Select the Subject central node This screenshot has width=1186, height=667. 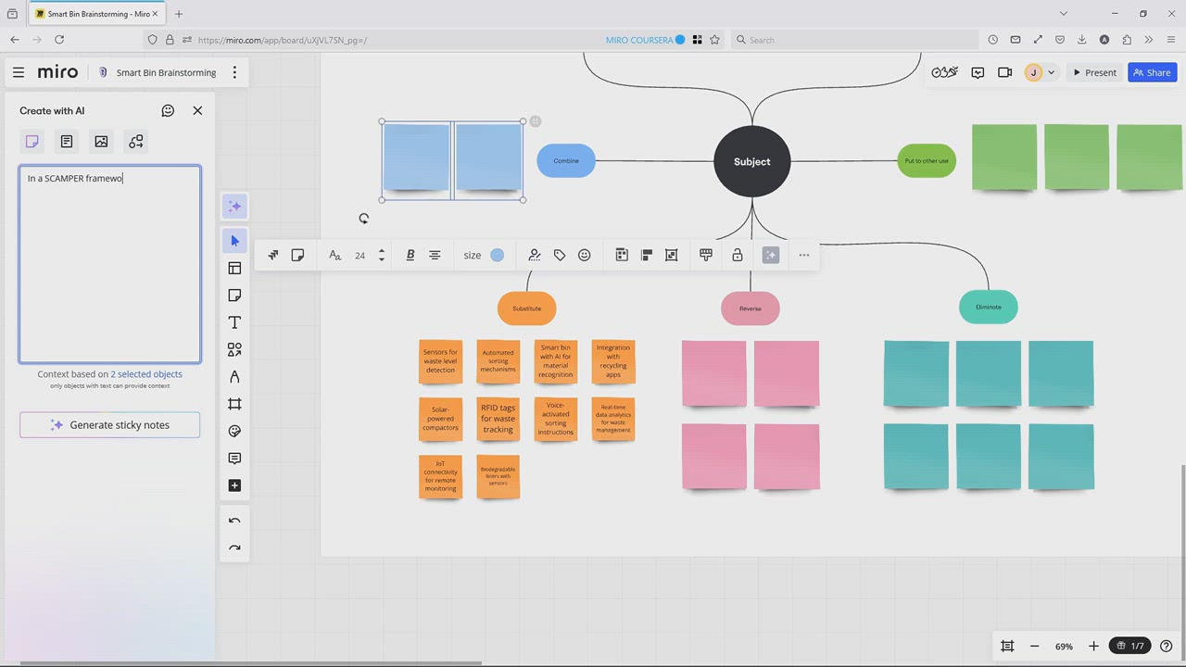point(752,161)
